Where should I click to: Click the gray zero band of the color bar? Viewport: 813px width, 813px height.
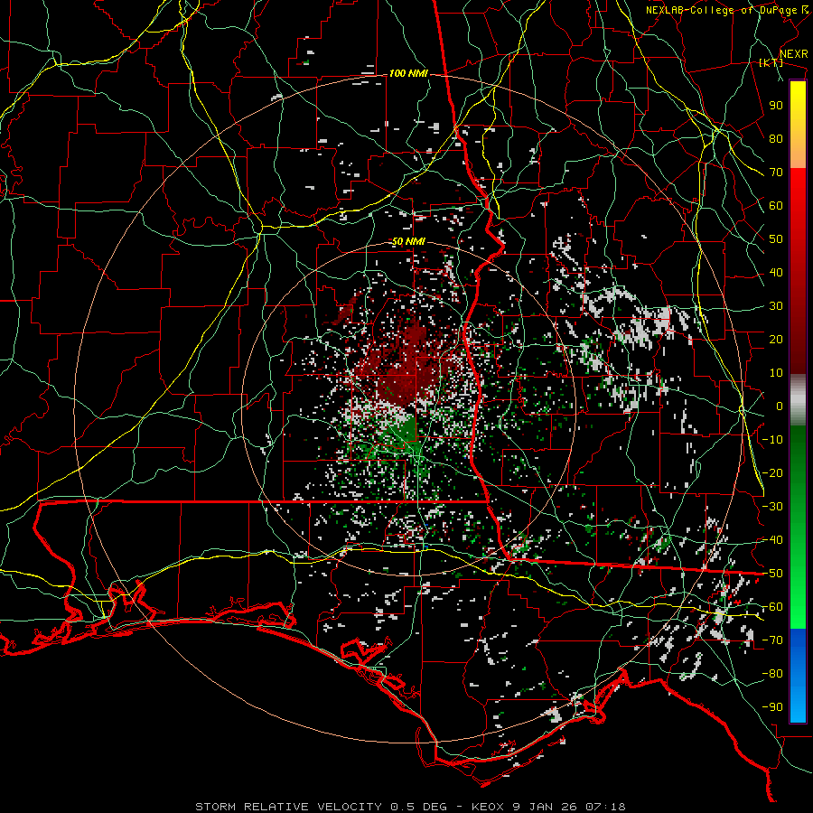coord(798,400)
